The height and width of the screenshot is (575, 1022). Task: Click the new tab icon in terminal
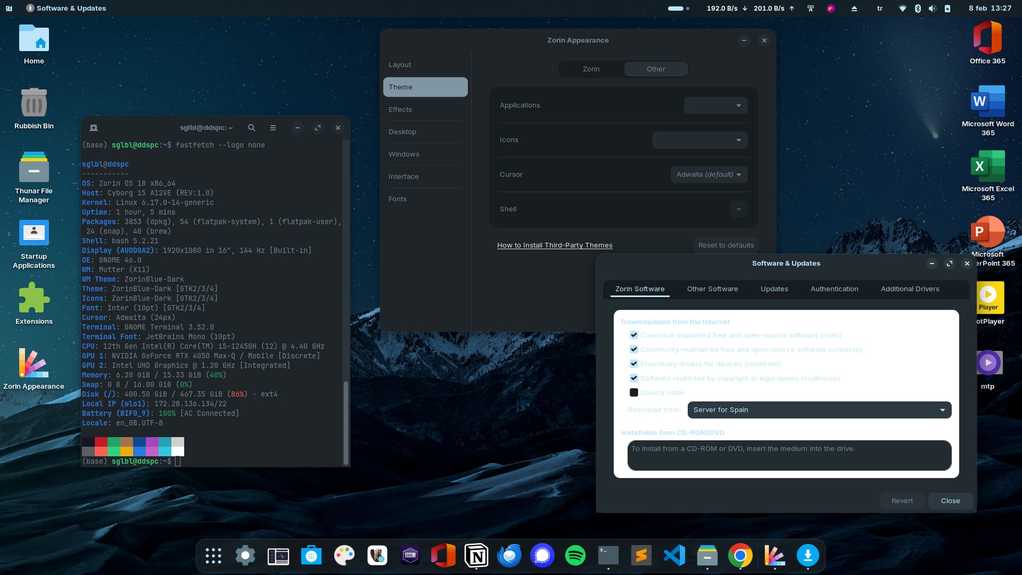pos(94,128)
